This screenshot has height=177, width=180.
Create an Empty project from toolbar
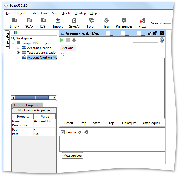pos(14,23)
